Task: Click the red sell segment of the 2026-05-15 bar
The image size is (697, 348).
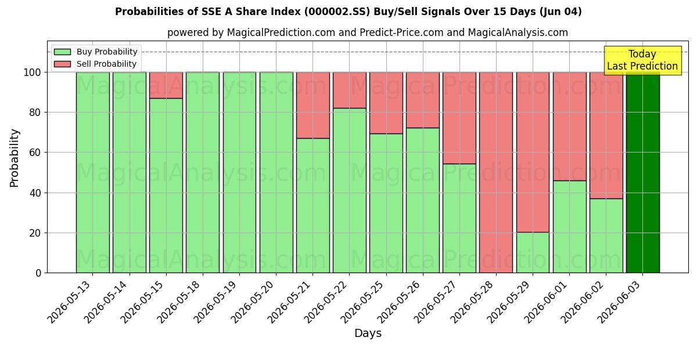Action: (166, 85)
